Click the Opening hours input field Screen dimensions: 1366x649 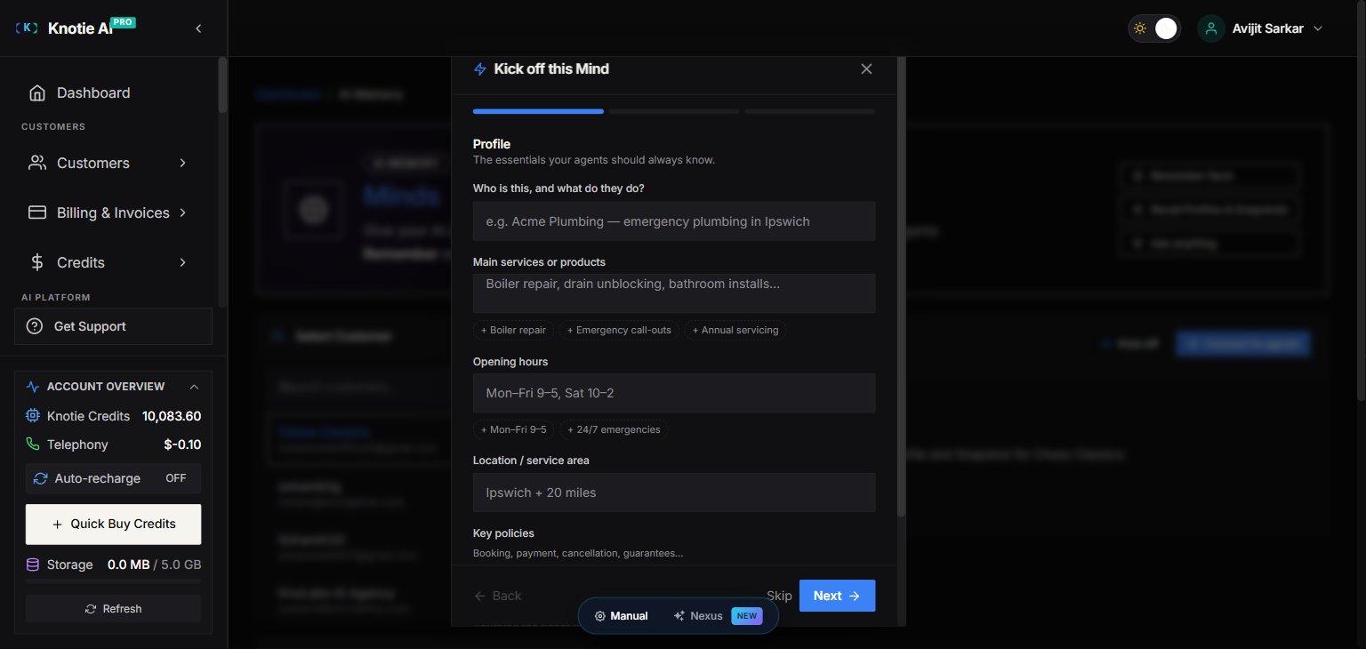coord(674,393)
